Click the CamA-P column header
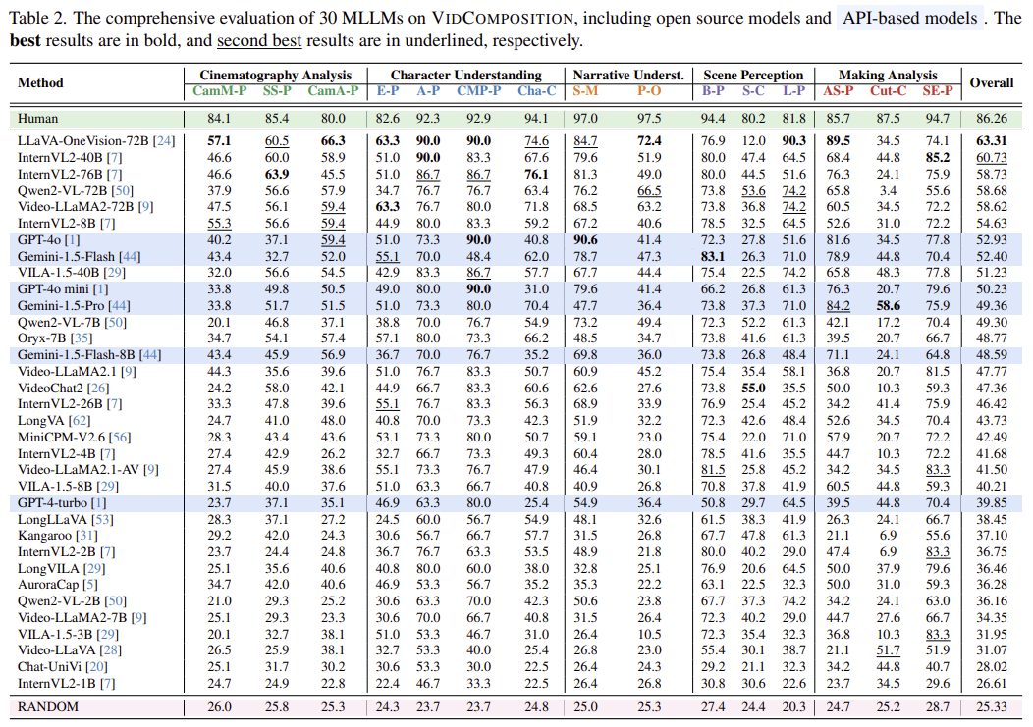Viewport: 1033px width, 727px height. [x=333, y=91]
